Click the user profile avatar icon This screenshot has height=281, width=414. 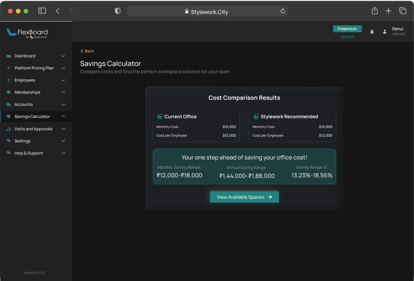click(385, 32)
